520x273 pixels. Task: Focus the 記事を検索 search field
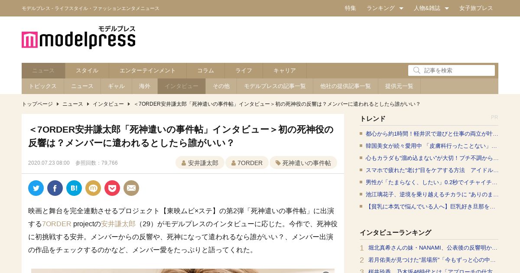tap(452, 70)
